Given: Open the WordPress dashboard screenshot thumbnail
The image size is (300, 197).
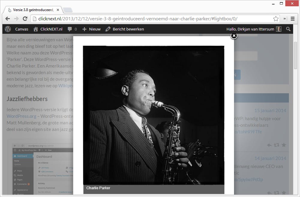Looking at the screenshot, I should point(43,169).
